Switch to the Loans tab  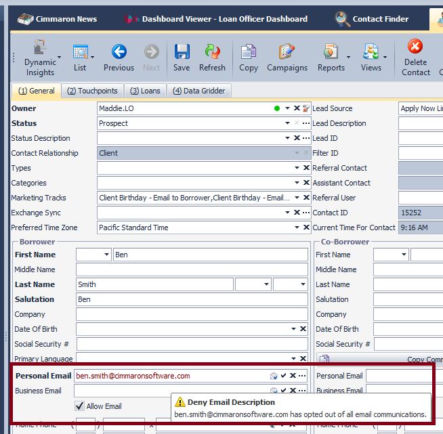tap(145, 91)
